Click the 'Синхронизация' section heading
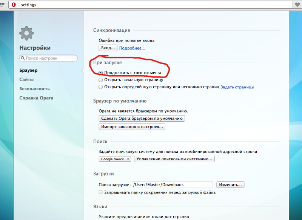 111,30
